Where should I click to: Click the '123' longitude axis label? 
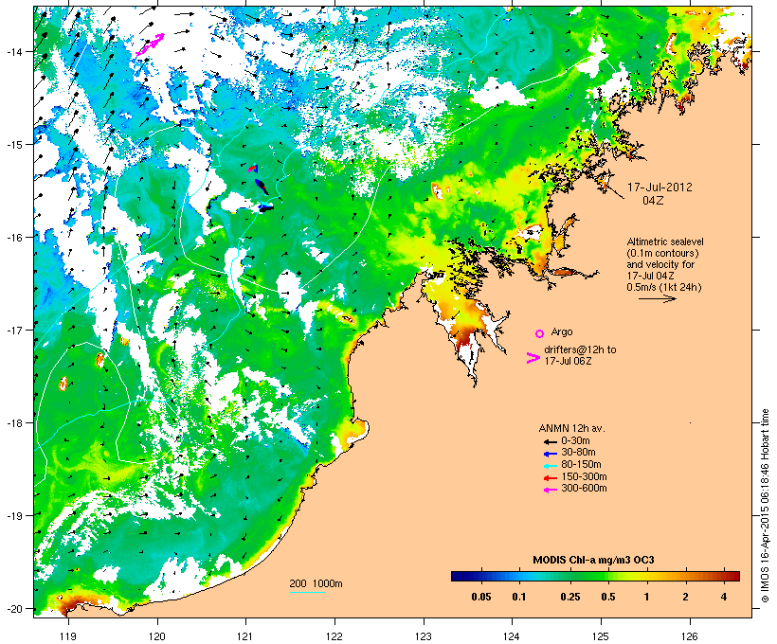tap(424, 636)
